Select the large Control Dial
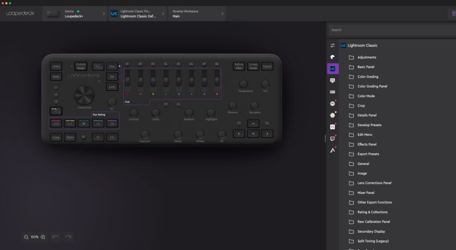Image resolution: width=456 pixels, height=250 pixels. 84,95
